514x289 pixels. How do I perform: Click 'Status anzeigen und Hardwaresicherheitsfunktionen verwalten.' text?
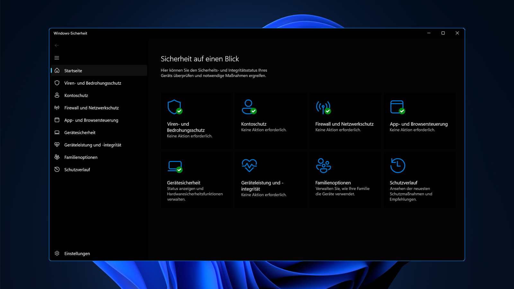pos(195,194)
